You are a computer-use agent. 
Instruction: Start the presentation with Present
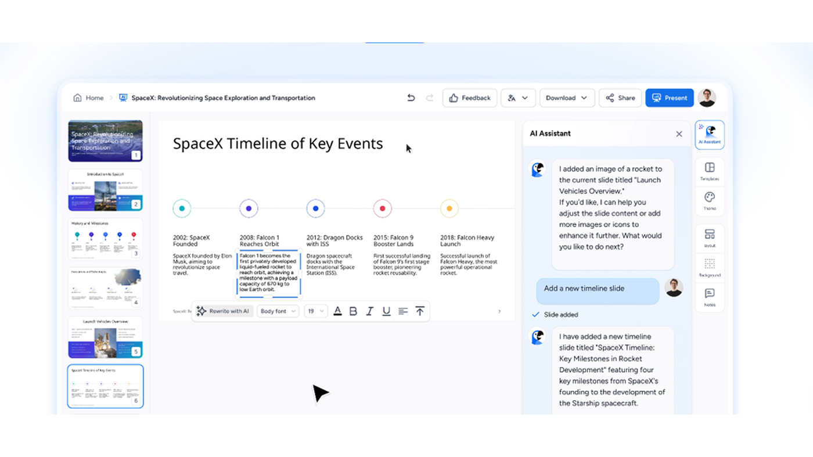pyautogui.click(x=670, y=98)
